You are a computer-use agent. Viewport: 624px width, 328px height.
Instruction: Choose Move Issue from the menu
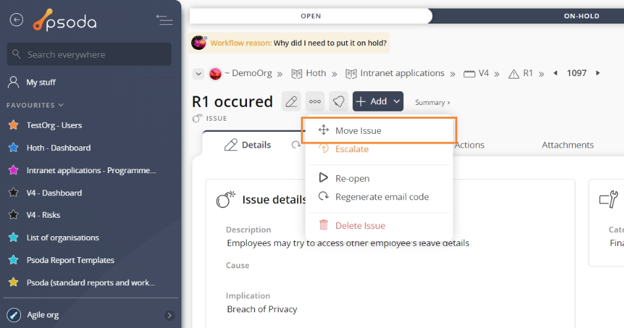pyautogui.click(x=379, y=131)
